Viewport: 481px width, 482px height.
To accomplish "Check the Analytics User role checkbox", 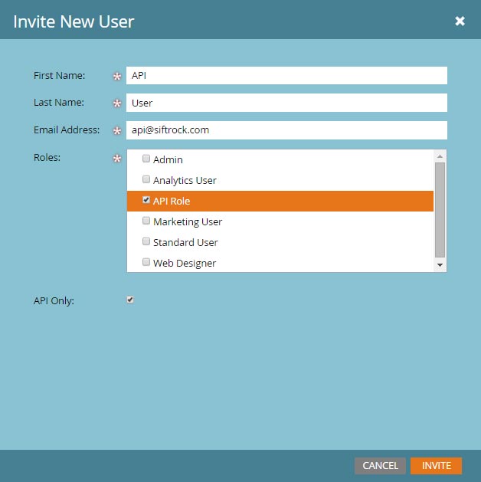I will [x=146, y=179].
